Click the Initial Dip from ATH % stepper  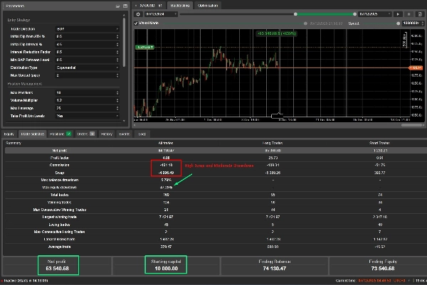117,36
